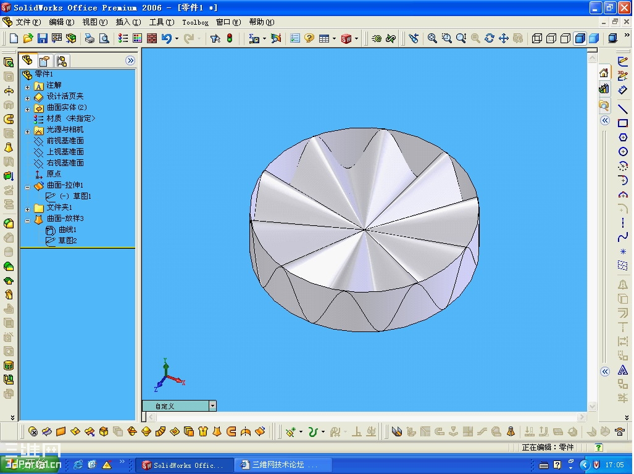The height and width of the screenshot is (474, 634).
Task: Expand the 设计活页夹 node
Action: (28, 98)
